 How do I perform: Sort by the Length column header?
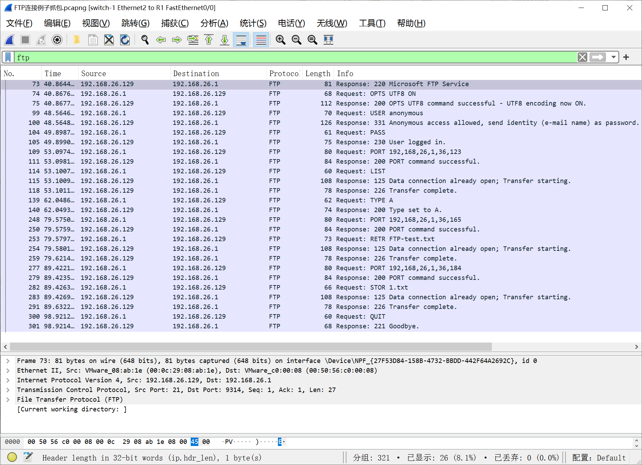pos(318,74)
